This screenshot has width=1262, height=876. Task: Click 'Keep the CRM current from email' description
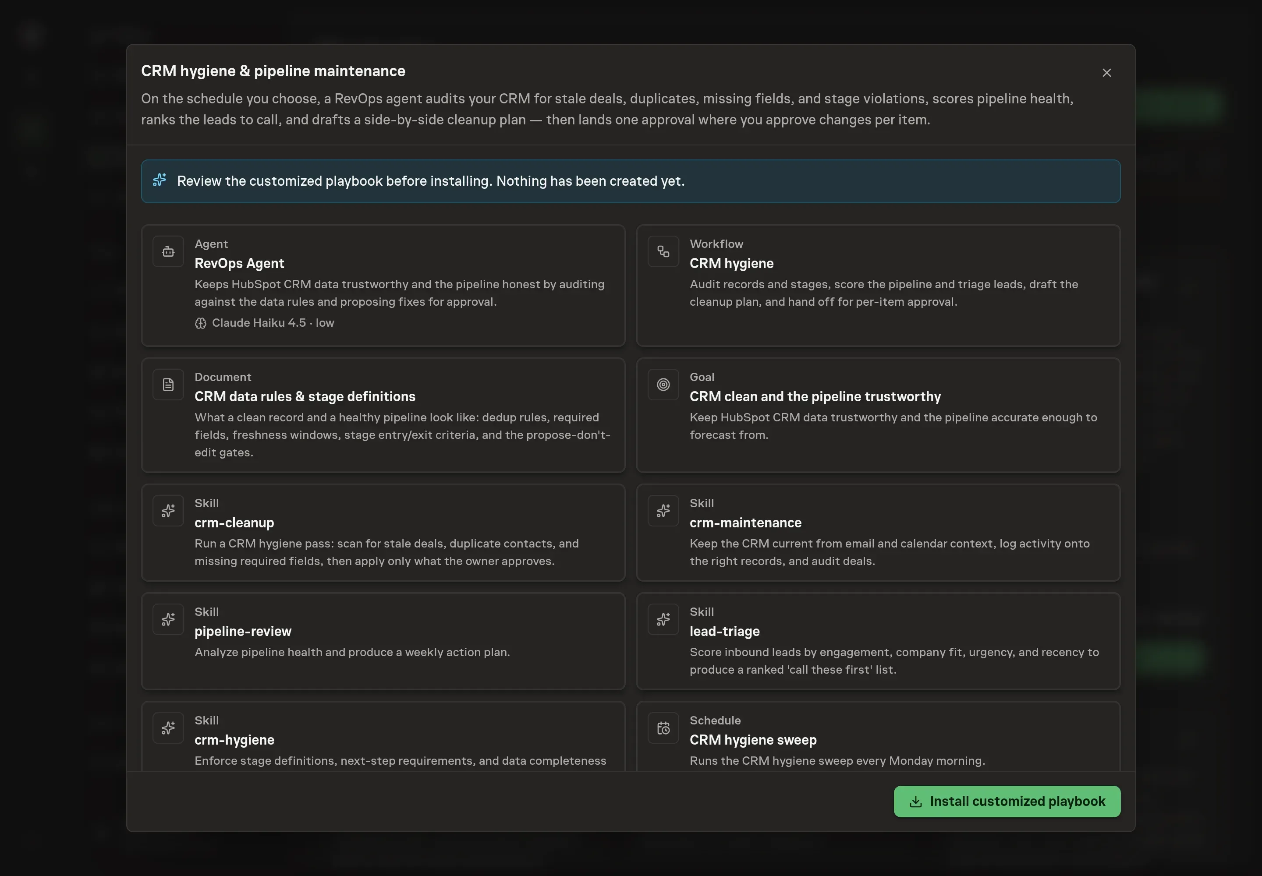pyautogui.click(x=890, y=552)
